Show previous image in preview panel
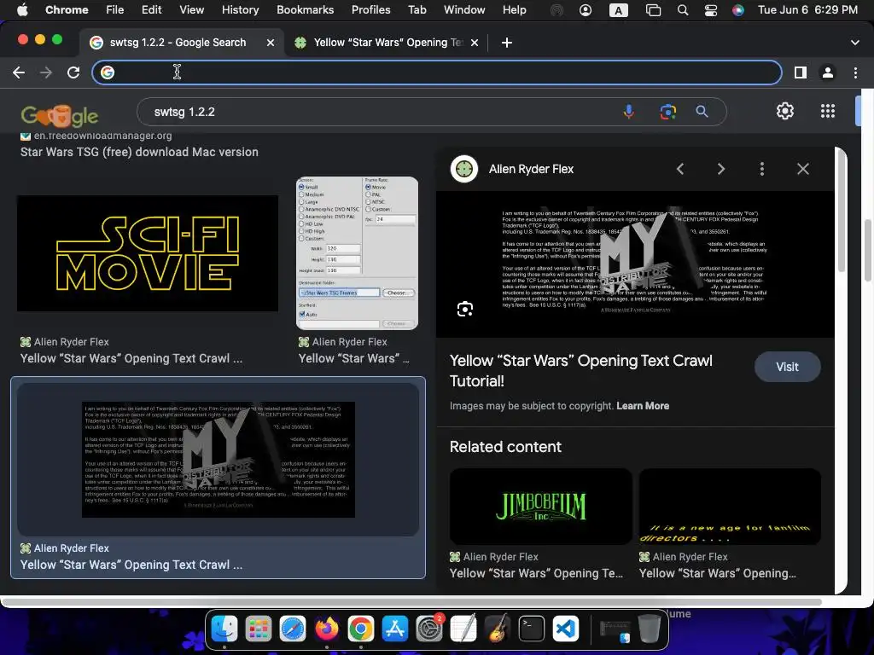Screen dimensions: 874x655 tap(680, 169)
